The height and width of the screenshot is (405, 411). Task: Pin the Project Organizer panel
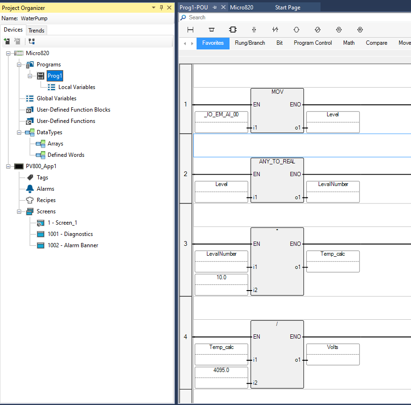tap(162, 8)
